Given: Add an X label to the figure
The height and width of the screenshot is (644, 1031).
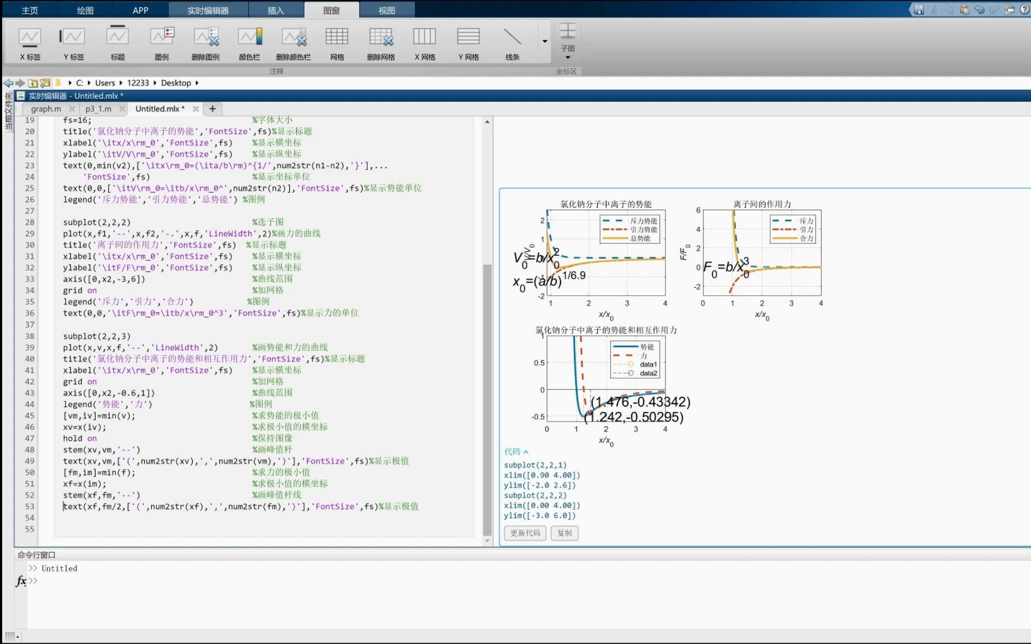Looking at the screenshot, I should pos(30,44).
